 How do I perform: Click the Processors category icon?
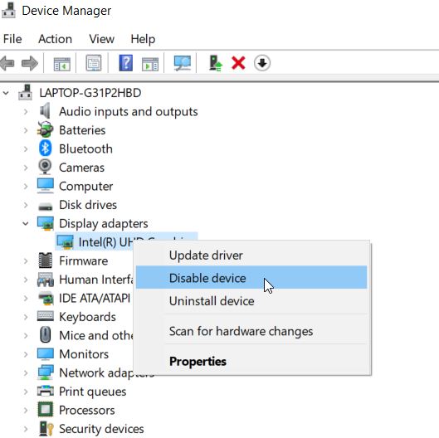click(46, 410)
